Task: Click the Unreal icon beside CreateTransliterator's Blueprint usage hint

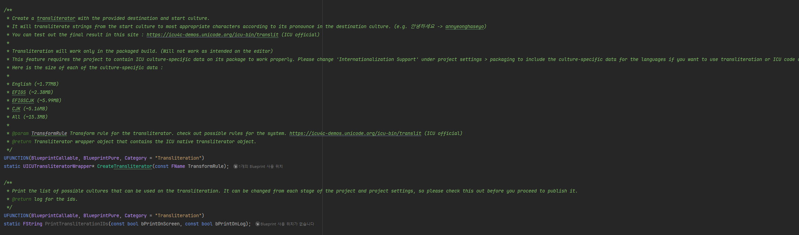Action: (x=236, y=166)
